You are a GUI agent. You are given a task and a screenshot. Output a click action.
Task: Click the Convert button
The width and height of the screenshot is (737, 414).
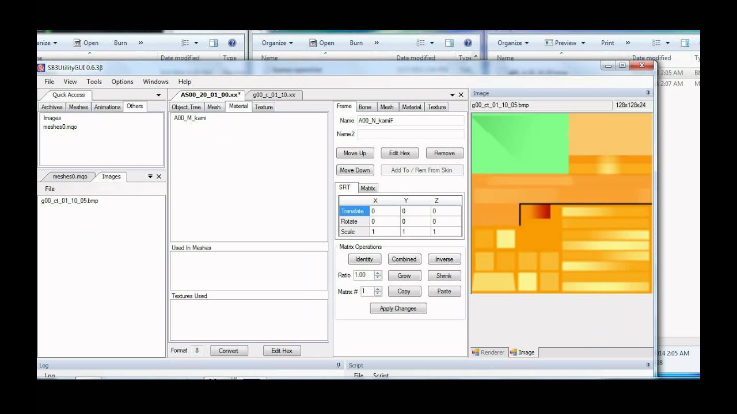point(229,351)
